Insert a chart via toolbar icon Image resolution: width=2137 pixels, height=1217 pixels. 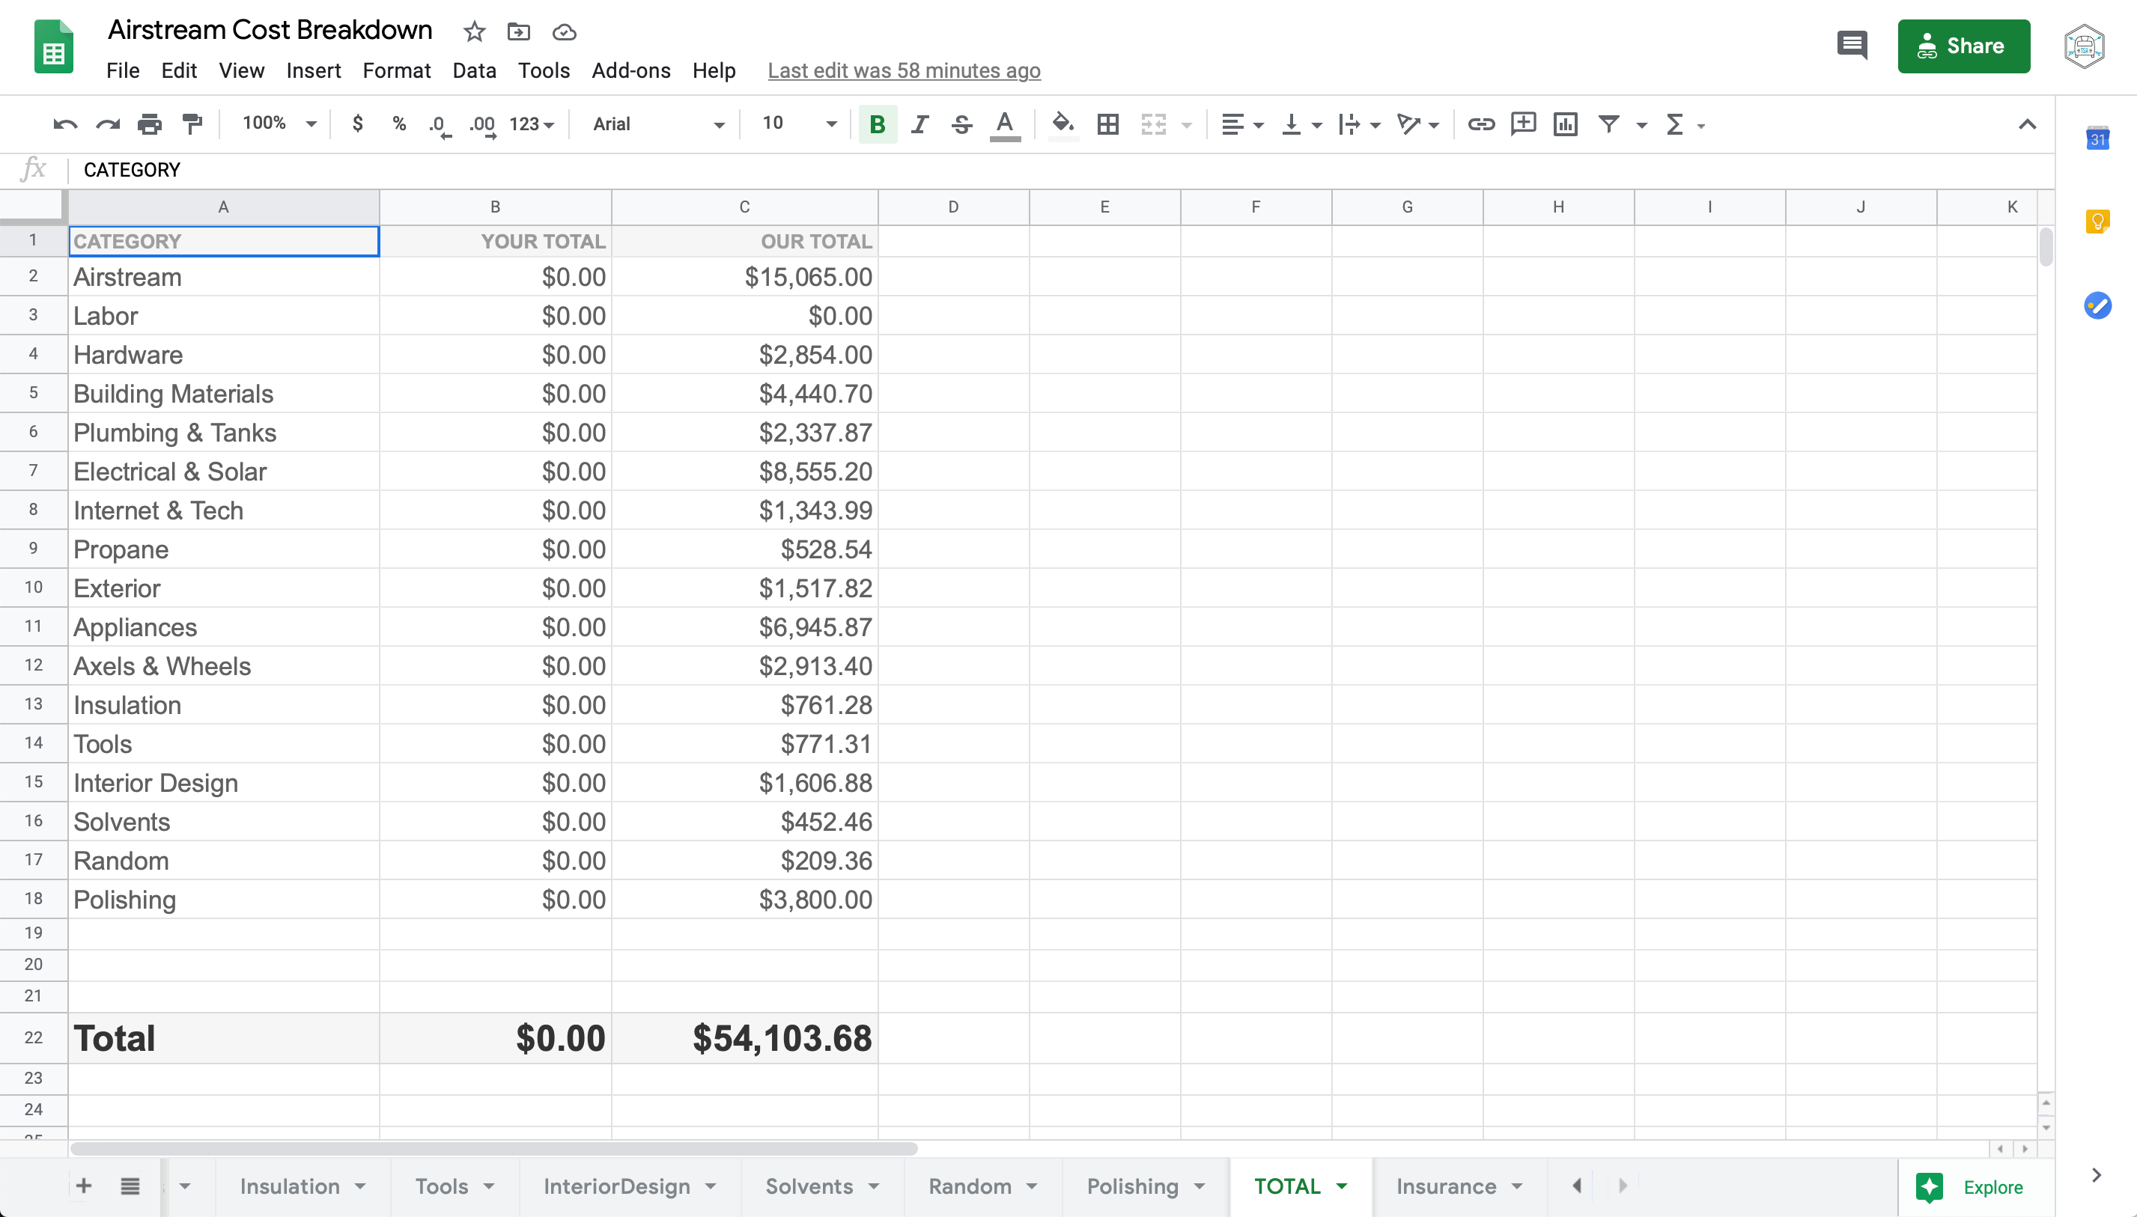click(x=1565, y=124)
